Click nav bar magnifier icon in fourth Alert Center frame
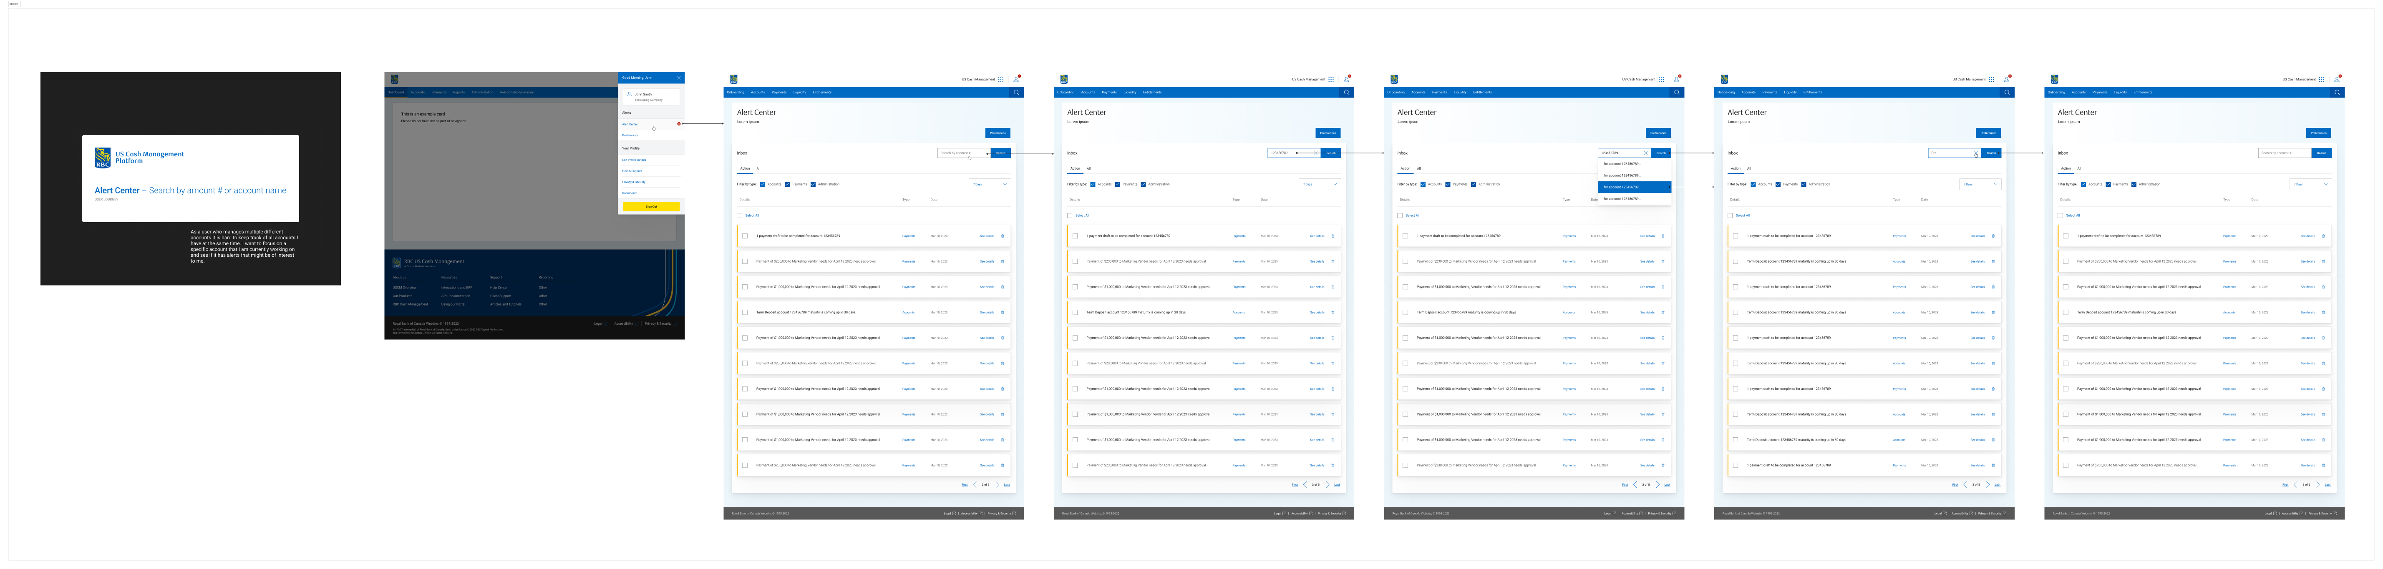 [x=2007, y=93]
